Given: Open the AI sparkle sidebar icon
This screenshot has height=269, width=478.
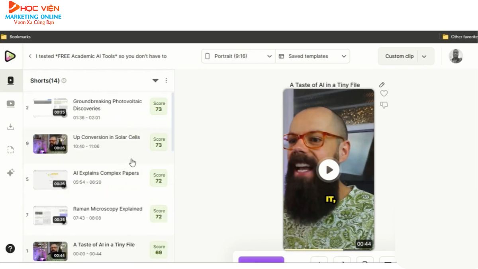Looking at the screenshot, I should [11, 173].
